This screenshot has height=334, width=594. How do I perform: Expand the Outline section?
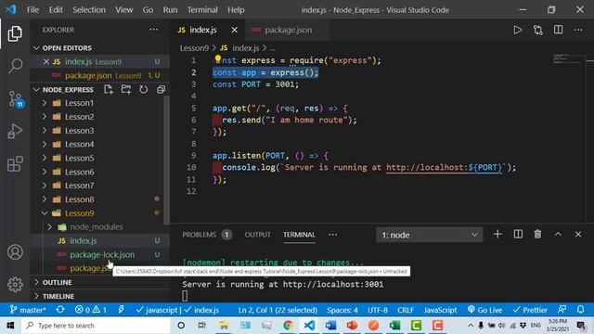click(x=100, y=282)
